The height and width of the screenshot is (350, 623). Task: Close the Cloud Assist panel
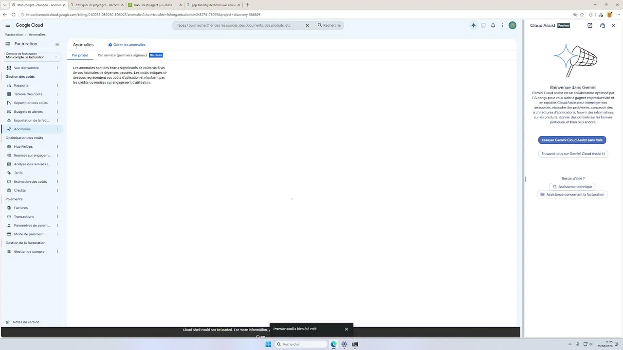pyautogui.click(x=614, y=25)
